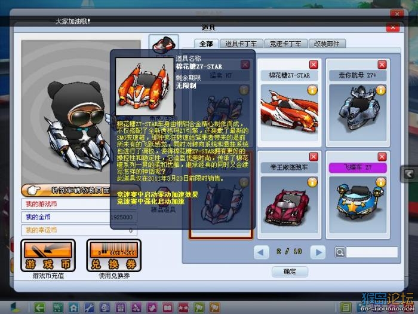
Task: Show info for 飞碟车 Z7 card
Action: [x=381, y=182]
